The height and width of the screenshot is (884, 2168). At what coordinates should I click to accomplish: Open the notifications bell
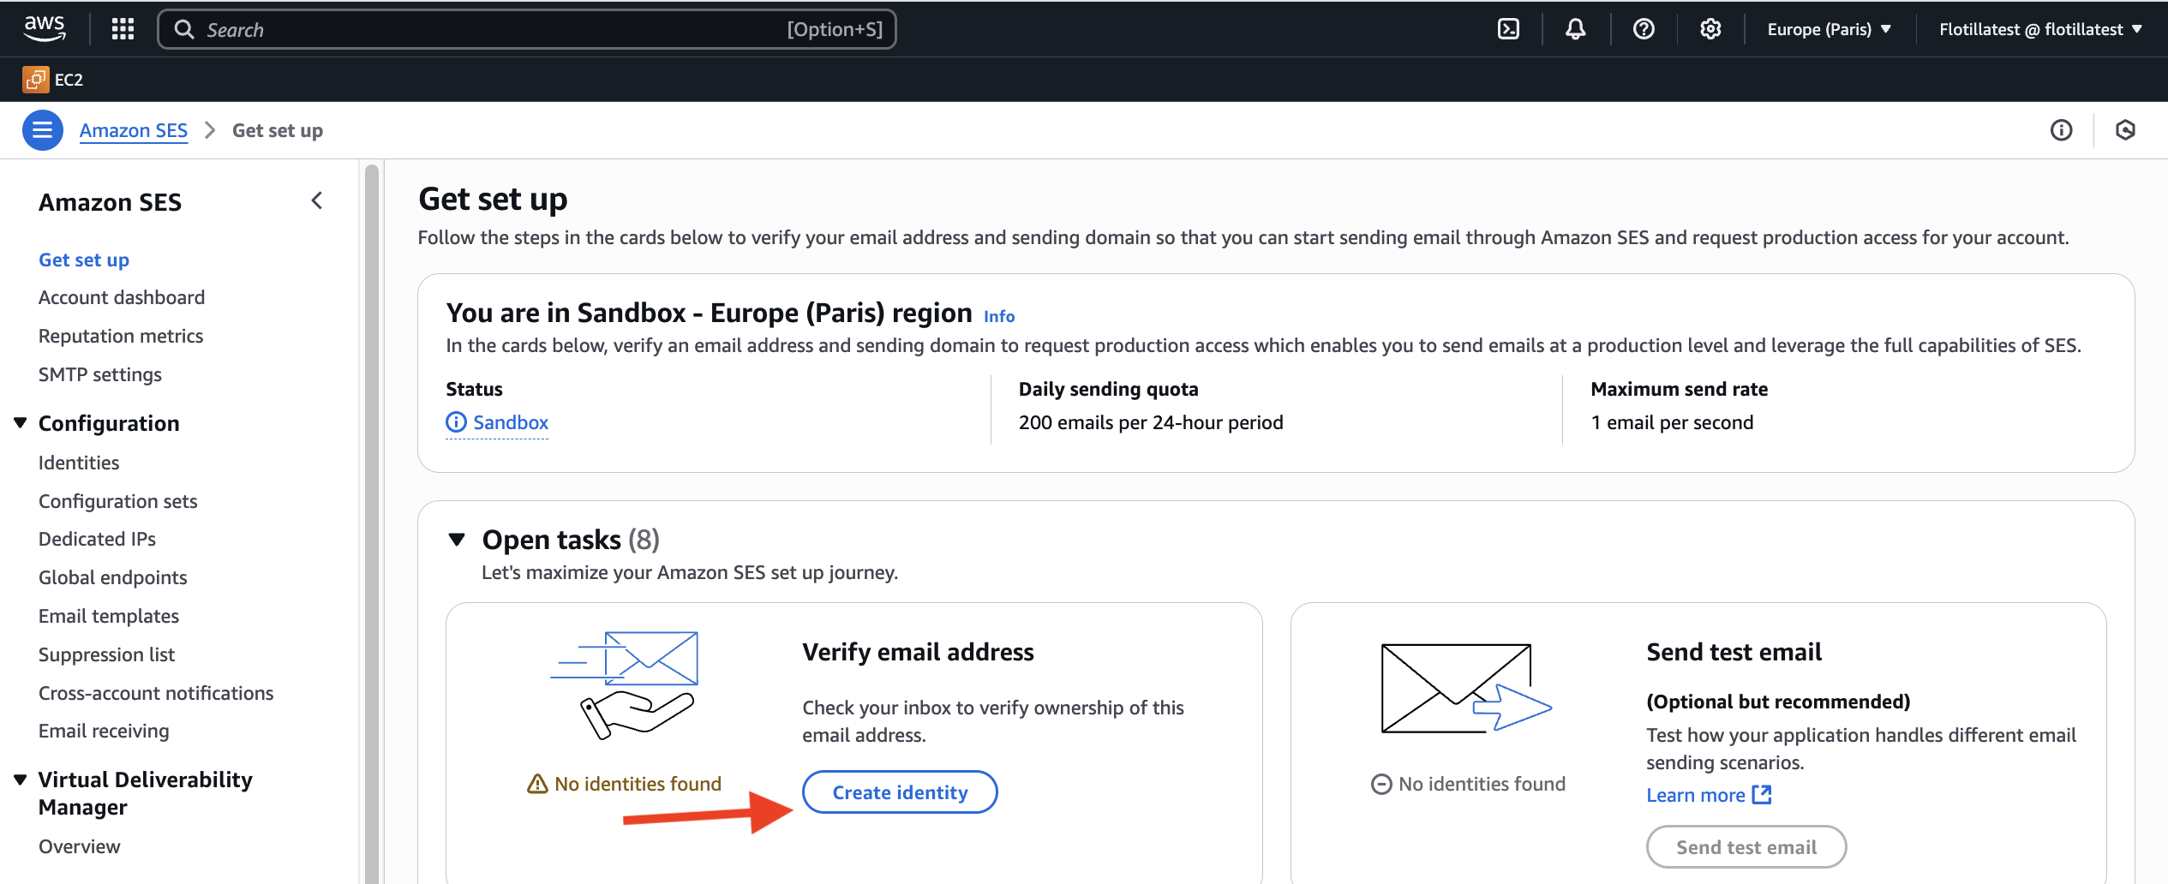pos(1575,29)
